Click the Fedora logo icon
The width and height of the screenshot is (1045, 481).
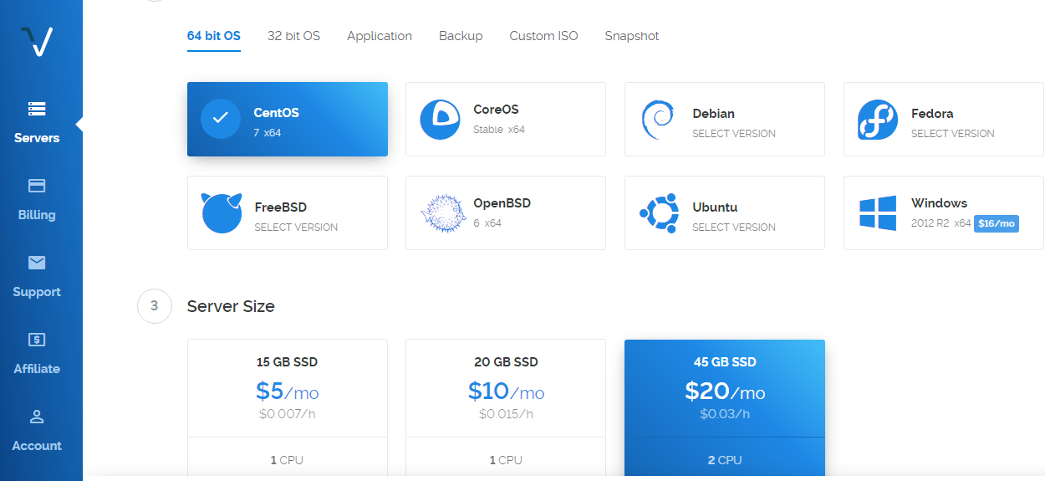tap(878, 120)
